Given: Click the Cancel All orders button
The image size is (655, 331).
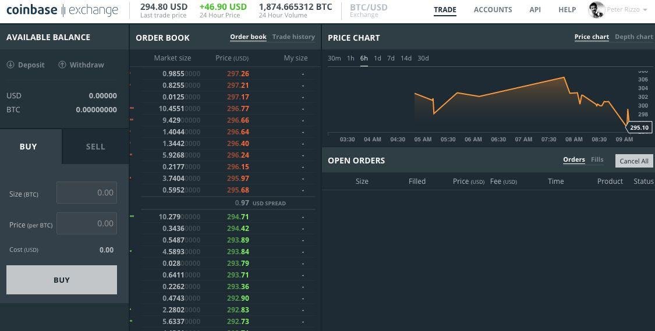Looking at the screenshot, I should [x=633, y=161].
